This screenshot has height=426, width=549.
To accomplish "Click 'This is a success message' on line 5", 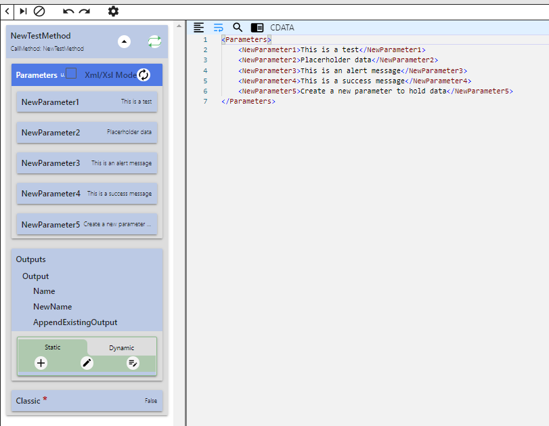I will pos(353,81).
